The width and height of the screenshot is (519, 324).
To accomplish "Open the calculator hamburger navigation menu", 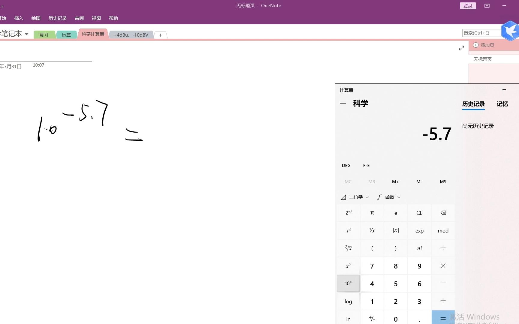I will [343, 103].
